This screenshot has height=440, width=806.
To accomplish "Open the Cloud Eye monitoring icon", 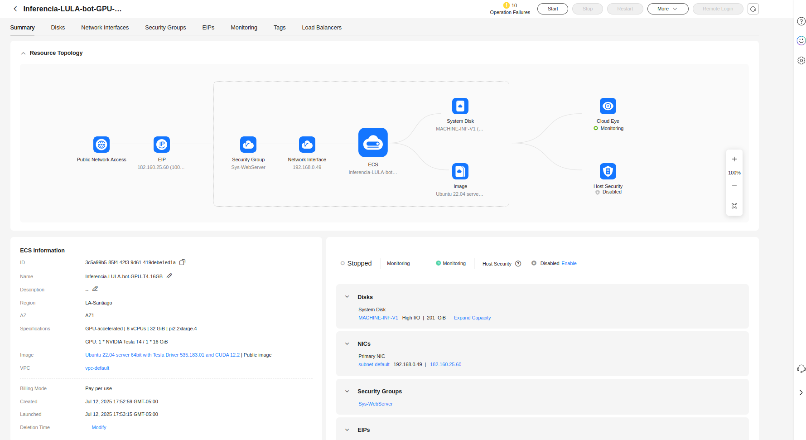I will point(608,106).
